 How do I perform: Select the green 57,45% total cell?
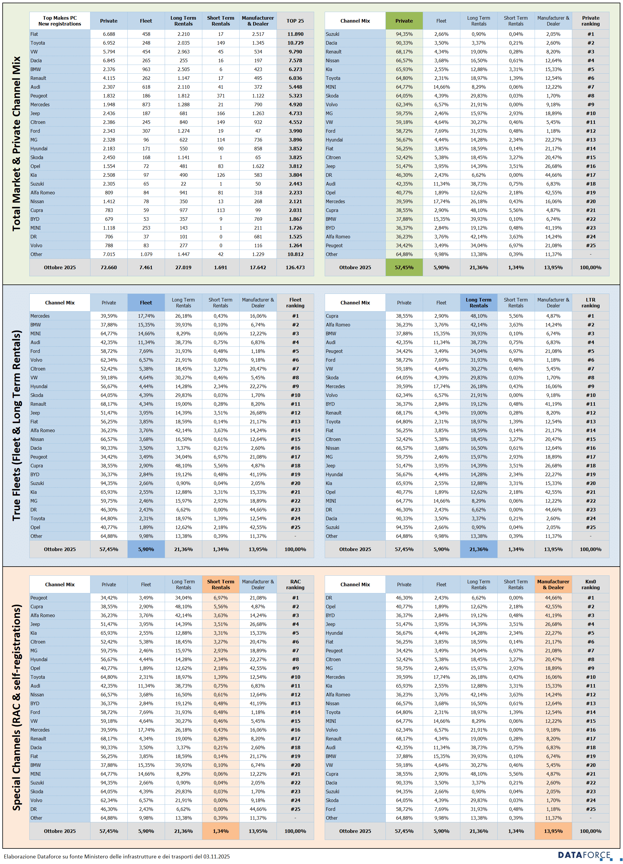click(404, 267)
